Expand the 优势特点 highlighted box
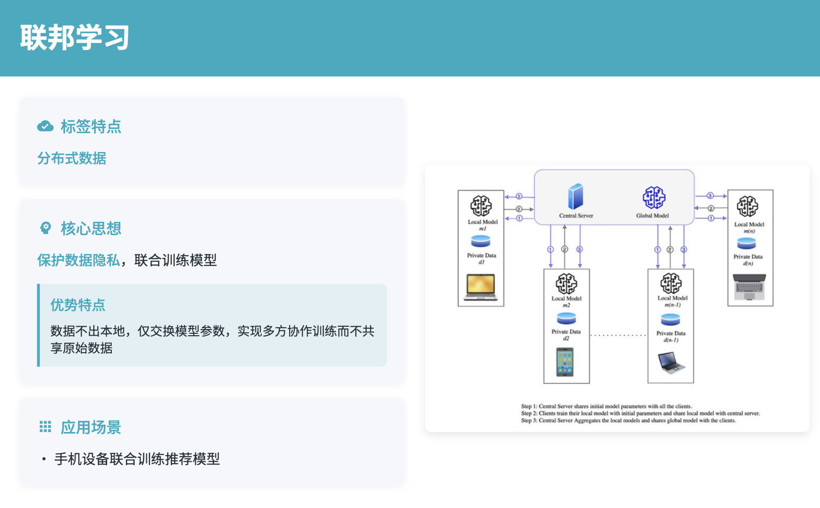 click(x=212, y=324)
